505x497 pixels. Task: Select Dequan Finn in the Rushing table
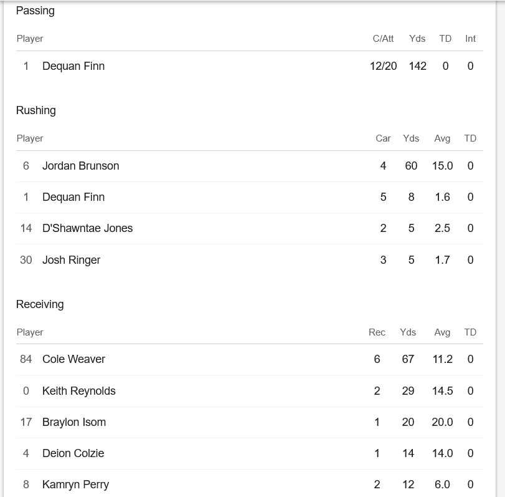(x=73, y=197)
